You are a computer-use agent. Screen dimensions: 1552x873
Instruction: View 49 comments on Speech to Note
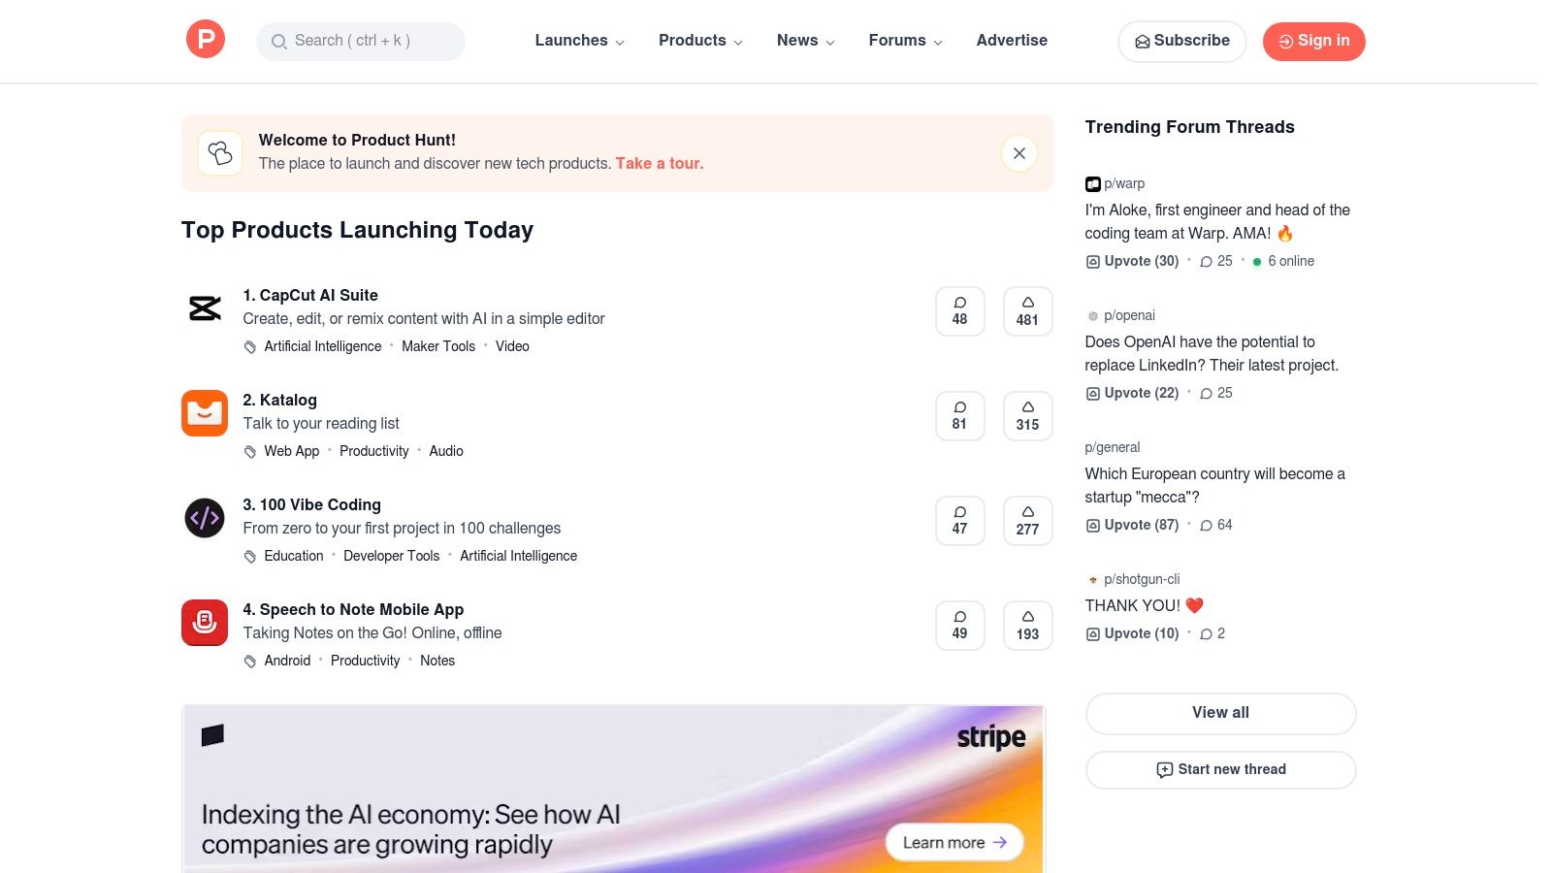tap(960, 626)
